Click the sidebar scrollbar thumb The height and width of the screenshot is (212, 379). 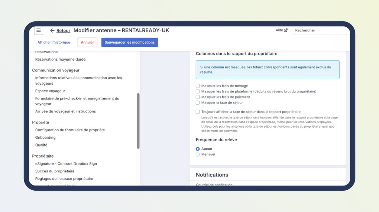(x=138, y=121)
